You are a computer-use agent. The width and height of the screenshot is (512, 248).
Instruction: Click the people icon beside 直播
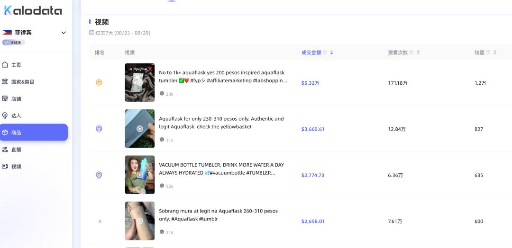click(5, 149)
